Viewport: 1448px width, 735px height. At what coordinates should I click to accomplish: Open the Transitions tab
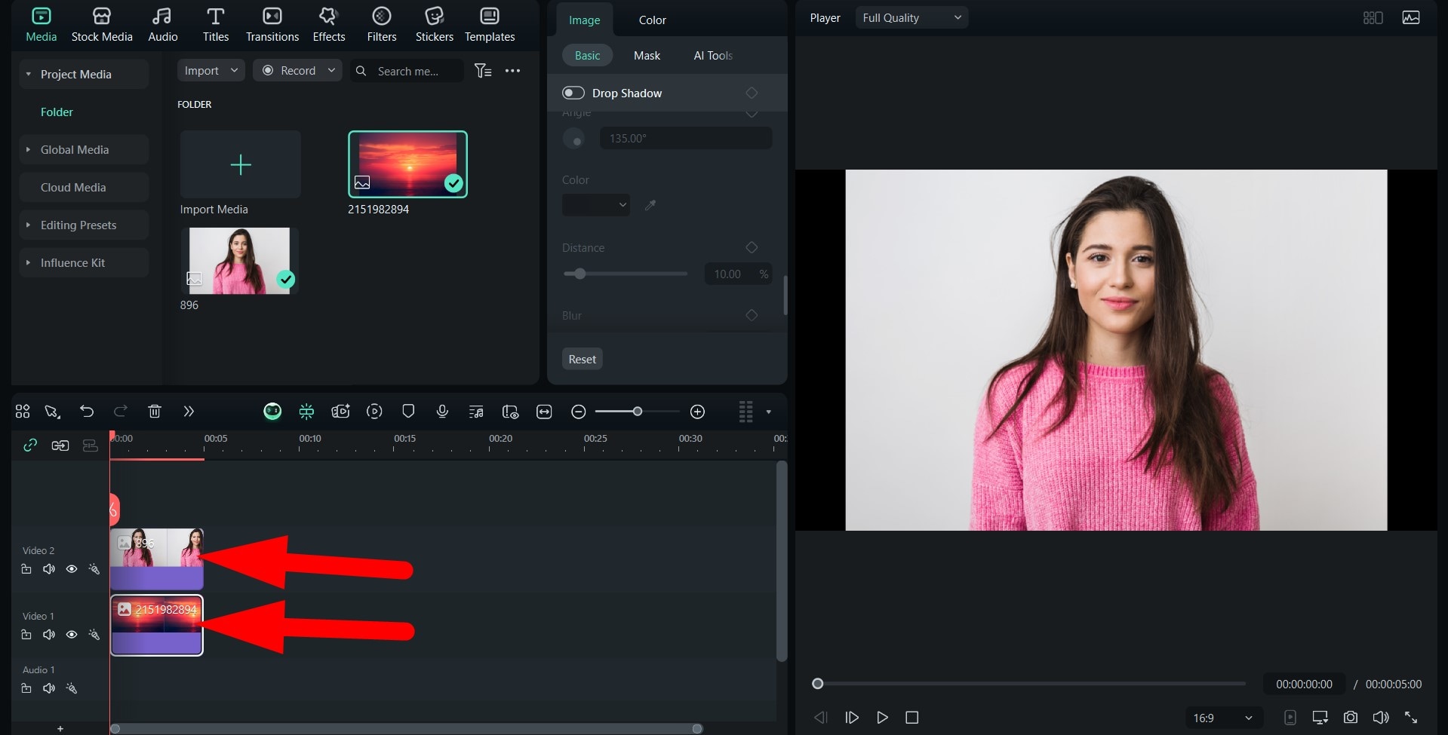pos(272,25)
